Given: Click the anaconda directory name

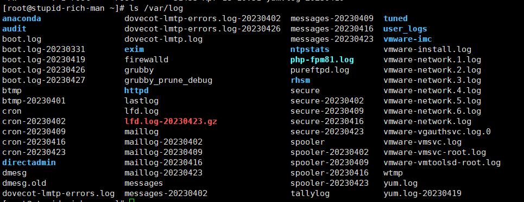Looking at the screenshot, I should [x=22, y=18].
